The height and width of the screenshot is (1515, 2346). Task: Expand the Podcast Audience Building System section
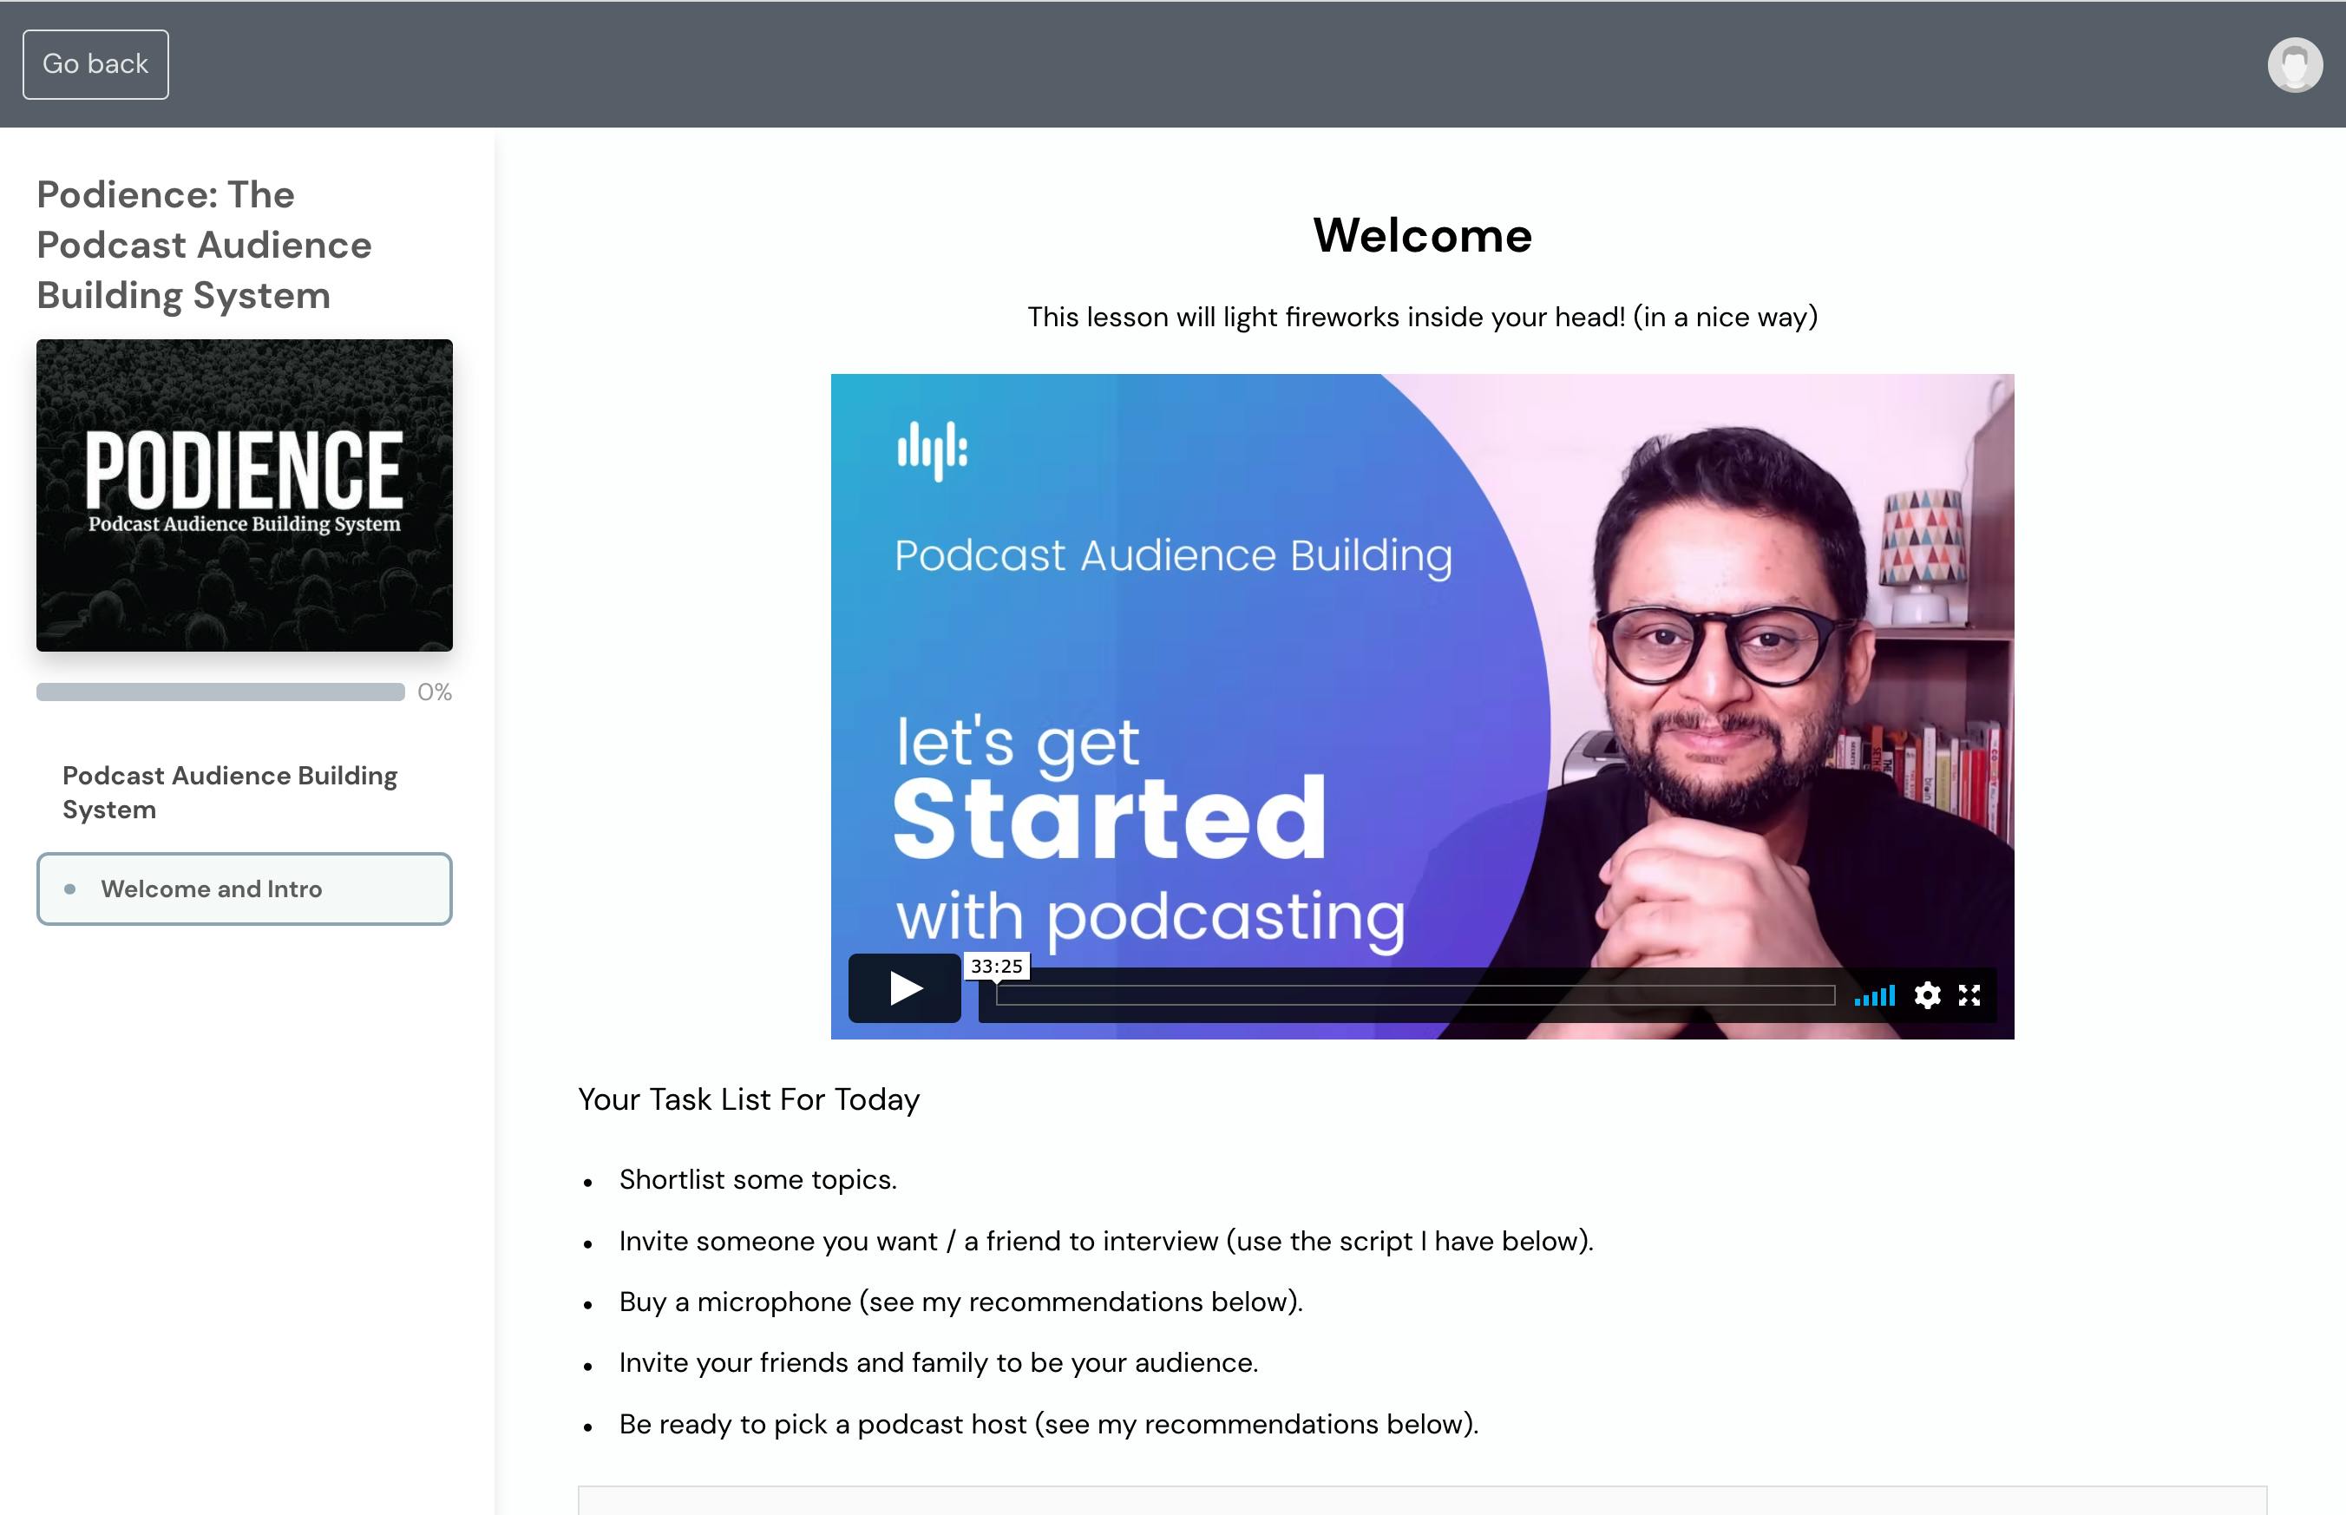coord(230,792)
